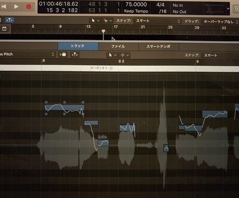This screenshot has width=239, height=198.
Task: Click the 4/4 time signature display
Action: pos(161,5)
